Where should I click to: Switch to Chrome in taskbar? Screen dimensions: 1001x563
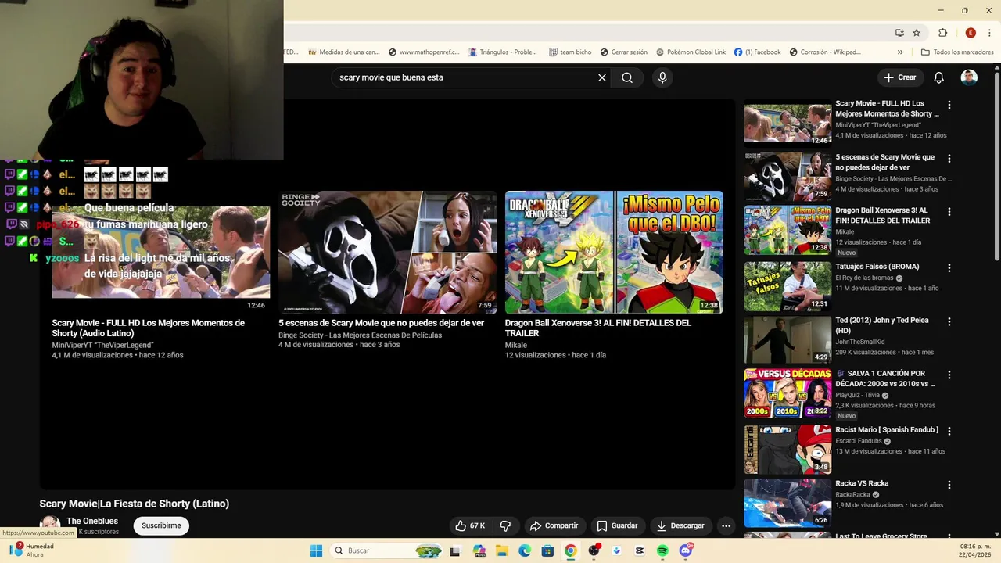coord(571,550)
